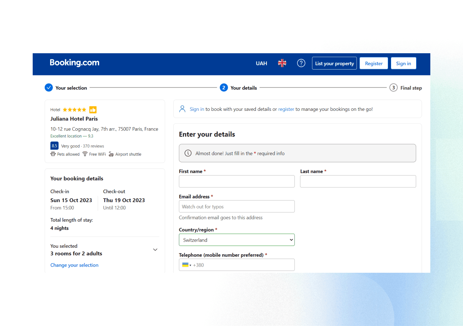Click step 2 circle for Your details

click(224, 88)
